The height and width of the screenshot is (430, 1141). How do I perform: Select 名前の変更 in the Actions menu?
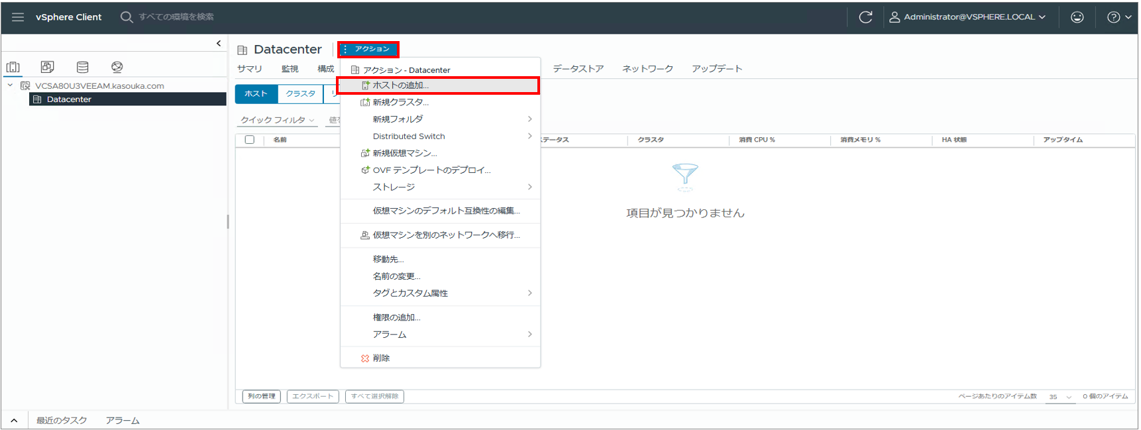[x=440, y=276]
